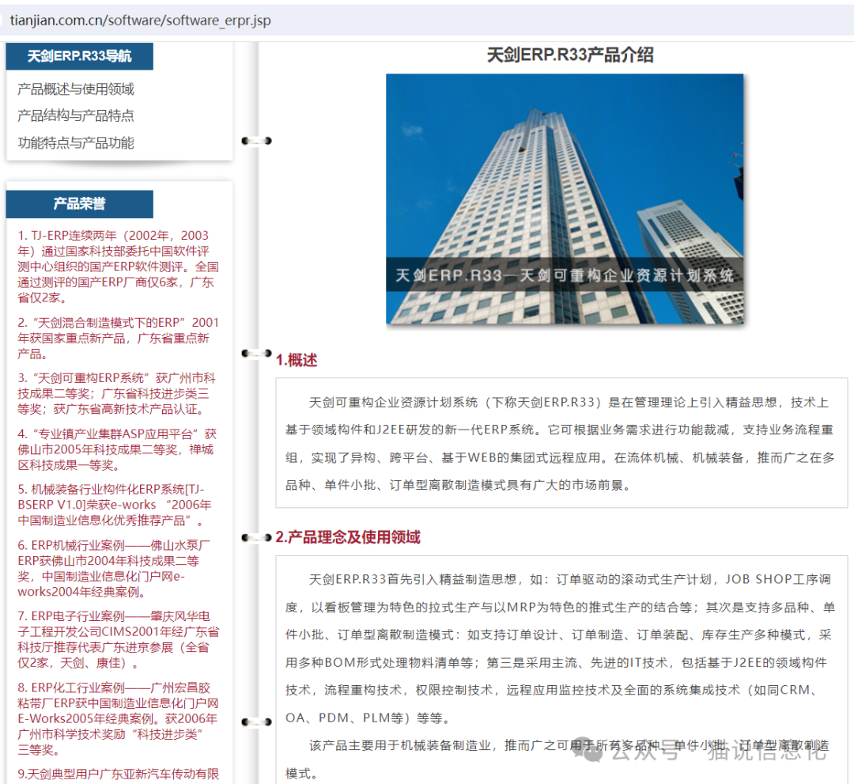Click the 2.产品理念及使用领域 section heading
The width and height of the screenshot is (854, 784).
pos(348,537)
